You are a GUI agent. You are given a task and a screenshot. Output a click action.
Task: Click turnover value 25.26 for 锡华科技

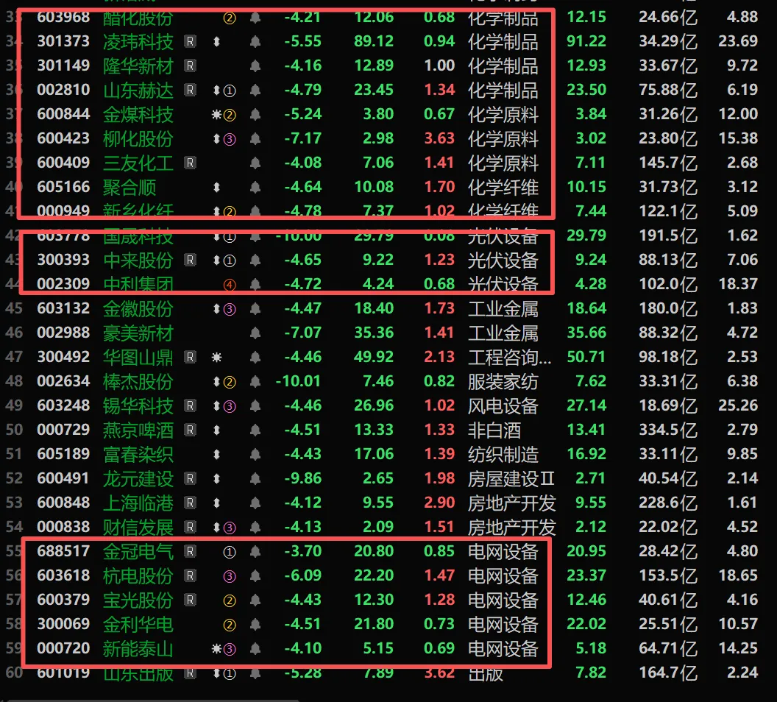(x=738, y=405)
